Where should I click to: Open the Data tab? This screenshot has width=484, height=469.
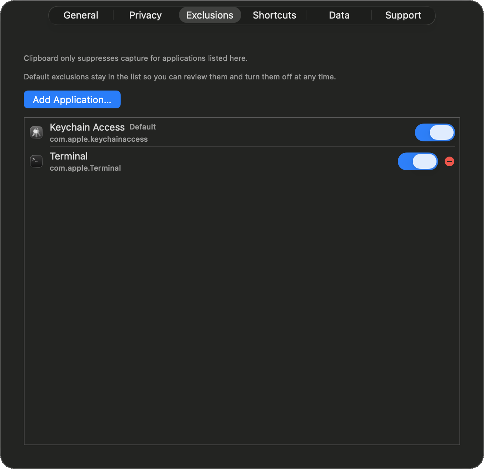tap(339, 15)
